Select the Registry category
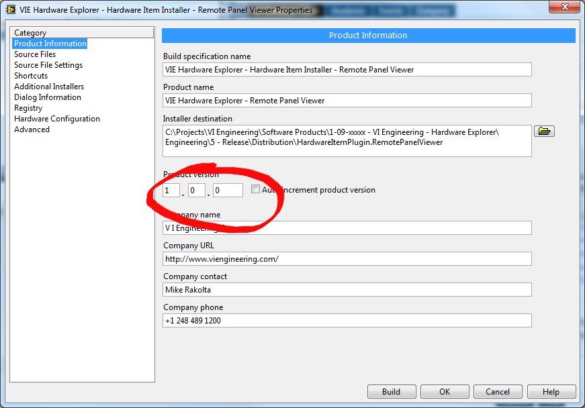 point(28,108)
